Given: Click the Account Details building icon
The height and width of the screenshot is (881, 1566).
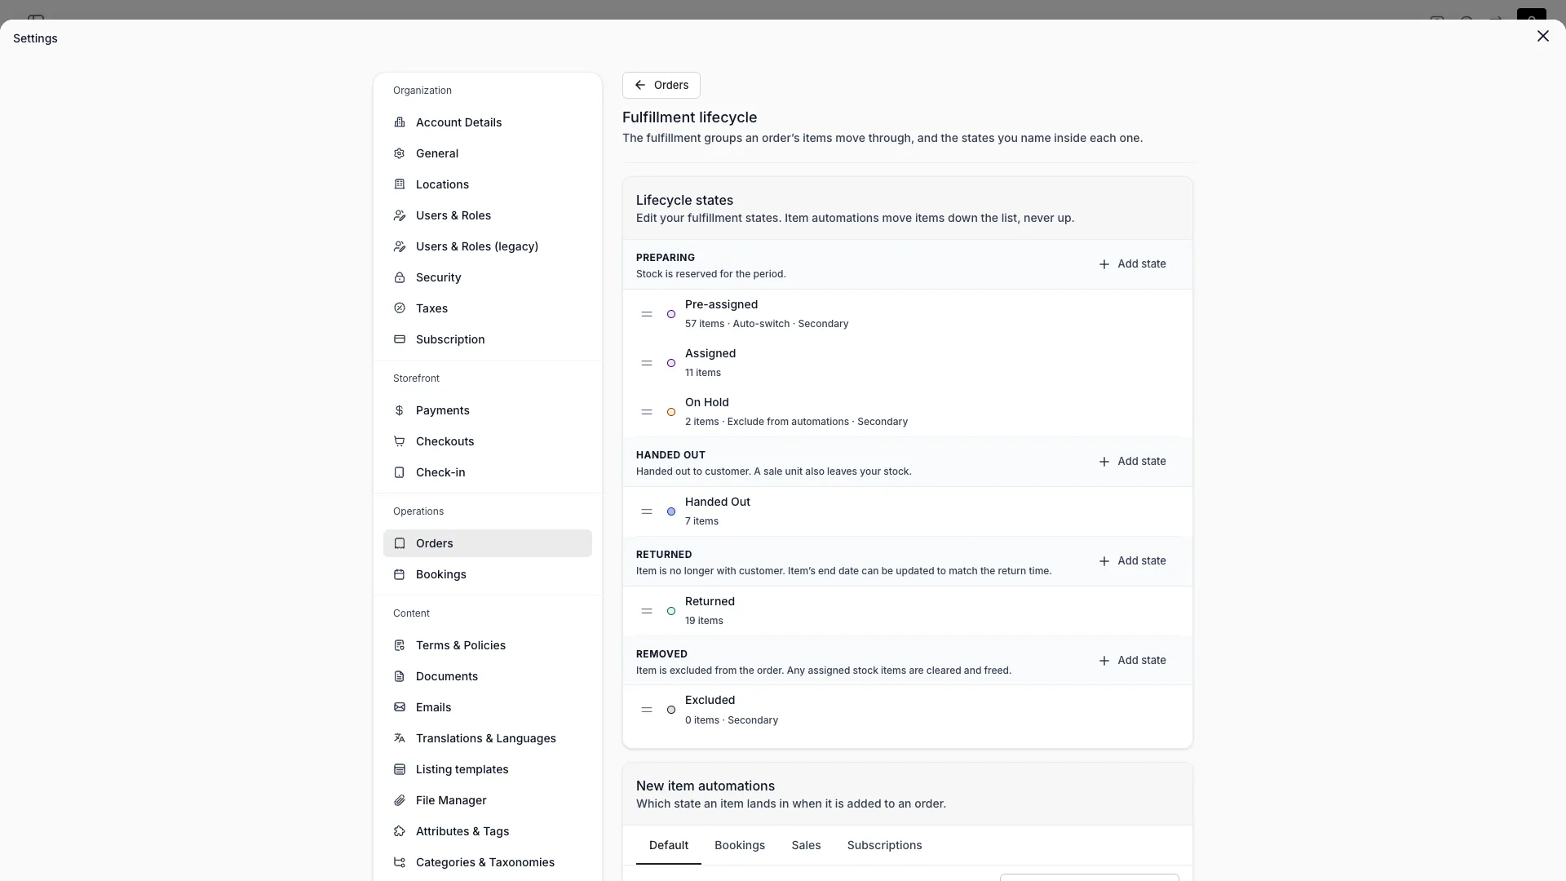Looking at the screenshot, I should 400,122.
